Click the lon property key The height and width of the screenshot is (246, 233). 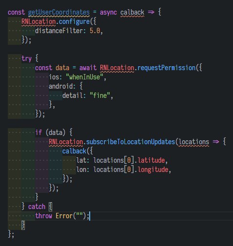pyautogui.click(x=81, y=170)
